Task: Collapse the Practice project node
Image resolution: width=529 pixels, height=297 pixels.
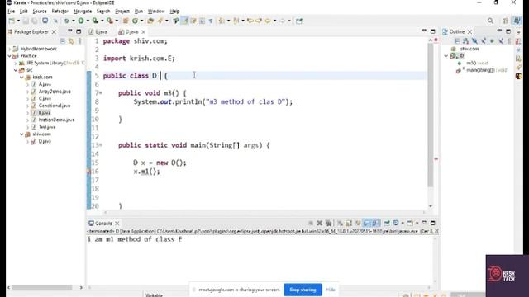Action: (10, 56)
